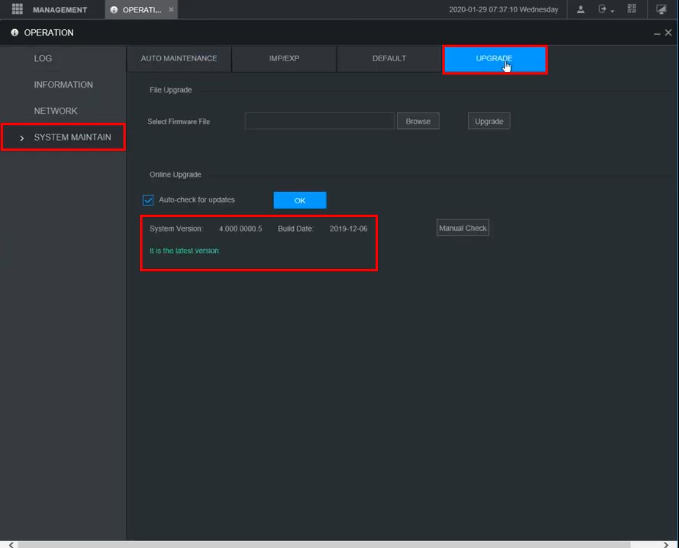Open the QR code icon

632,10
